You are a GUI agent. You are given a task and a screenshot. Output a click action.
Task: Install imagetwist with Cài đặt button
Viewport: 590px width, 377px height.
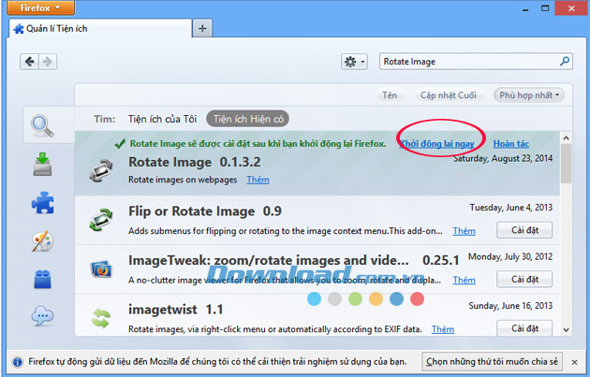524,327
